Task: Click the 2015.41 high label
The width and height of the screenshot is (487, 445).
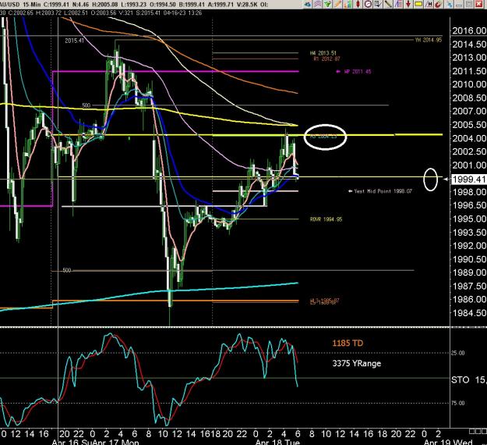Action: click(x=74, y=41)
